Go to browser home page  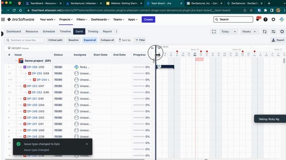[21, 10]
